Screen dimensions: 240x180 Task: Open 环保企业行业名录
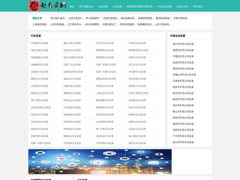72,100
